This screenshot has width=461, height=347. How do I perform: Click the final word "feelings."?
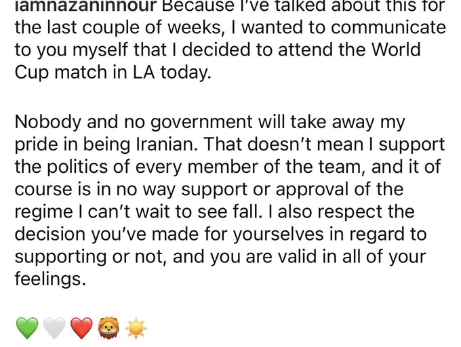coord(50,279)
